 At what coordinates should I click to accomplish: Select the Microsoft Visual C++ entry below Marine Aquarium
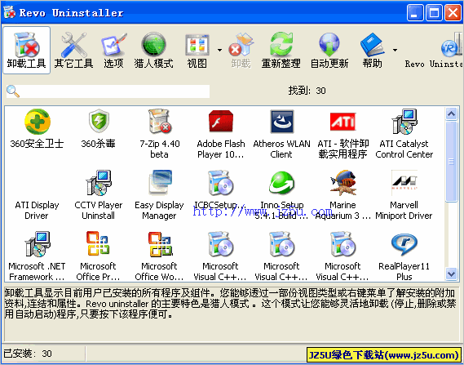tap(343, 256)
